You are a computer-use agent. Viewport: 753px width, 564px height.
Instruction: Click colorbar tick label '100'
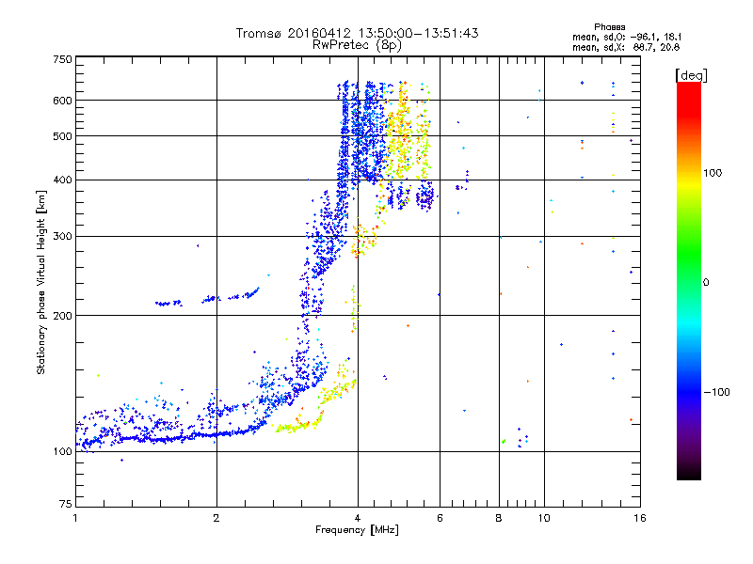pyautogui.click(x=713, y=173)
